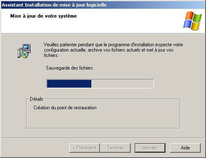The width and height of the screenshot is (206, 158).
Task: Click the filled blue part of progress bar
Action: click(x=69, y=84)
